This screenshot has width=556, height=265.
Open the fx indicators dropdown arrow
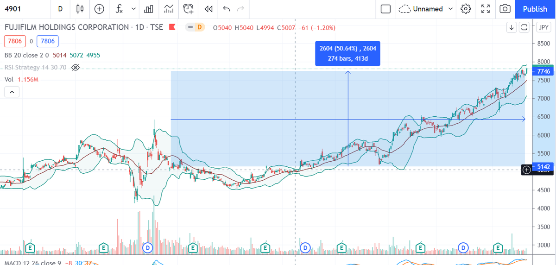(133, 9)
